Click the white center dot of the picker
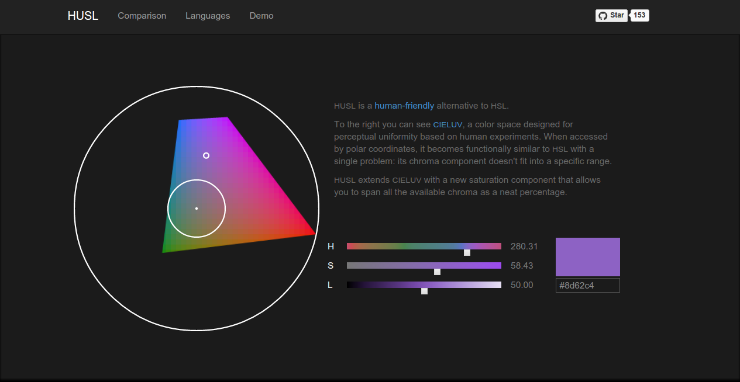Screen dimensions: 740x382 pos(197,209)
